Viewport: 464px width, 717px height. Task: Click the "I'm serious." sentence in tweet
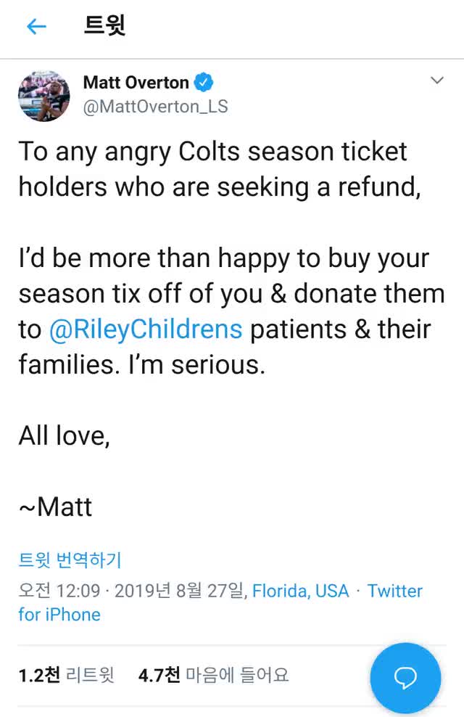pyautogui.click(x=196, y=365)
